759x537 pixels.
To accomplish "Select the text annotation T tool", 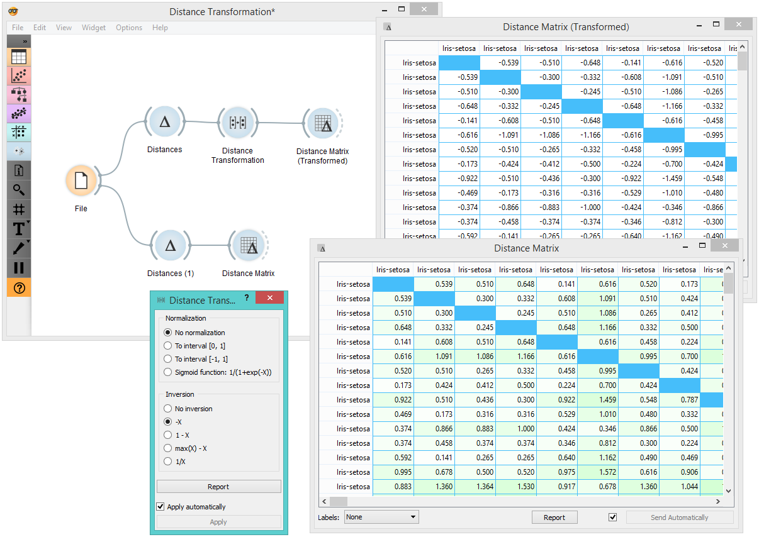I will pos(18,229).
